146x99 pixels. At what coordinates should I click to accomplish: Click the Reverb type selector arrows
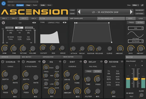[x=122, y=61]
